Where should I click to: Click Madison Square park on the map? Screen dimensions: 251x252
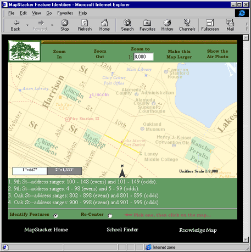tap(94, 139)
